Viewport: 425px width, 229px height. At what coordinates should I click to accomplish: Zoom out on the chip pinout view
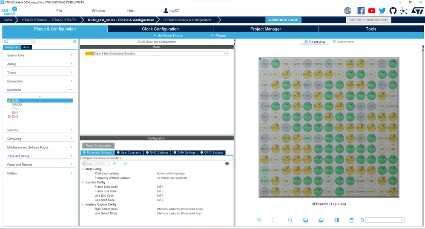tap(290, 220)
